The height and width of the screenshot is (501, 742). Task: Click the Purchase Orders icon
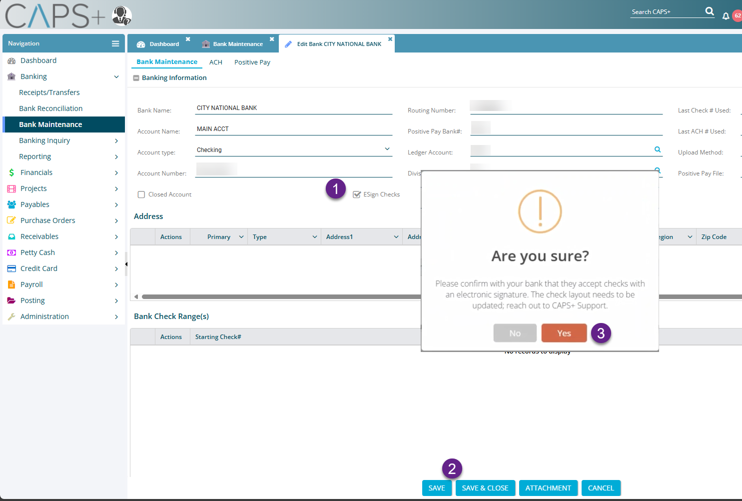(x=11, y=220)
